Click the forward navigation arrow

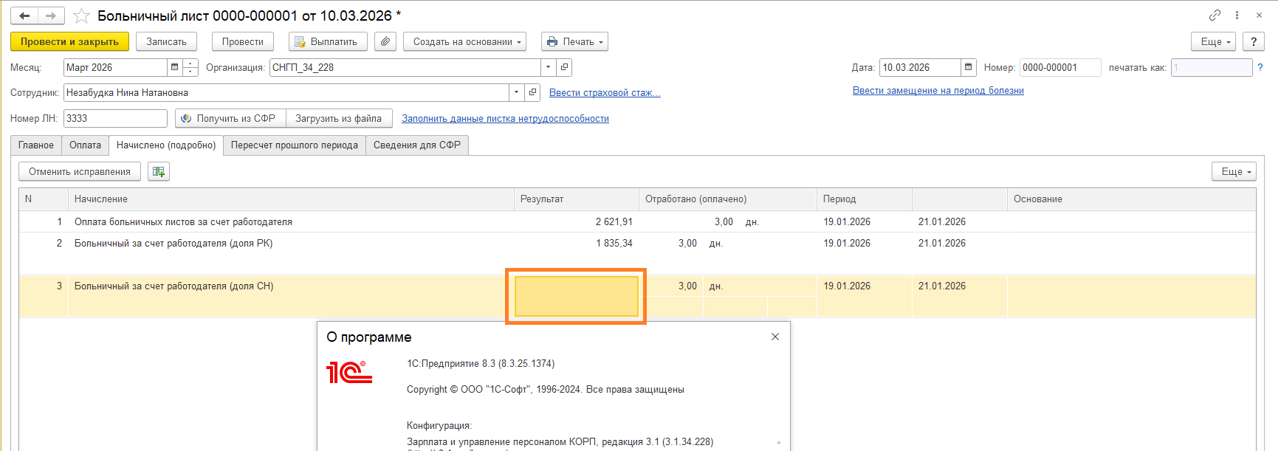[51, 16]
